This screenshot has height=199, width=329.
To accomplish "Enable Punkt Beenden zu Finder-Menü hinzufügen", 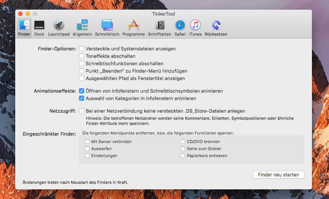I will (x=82, y=71).
